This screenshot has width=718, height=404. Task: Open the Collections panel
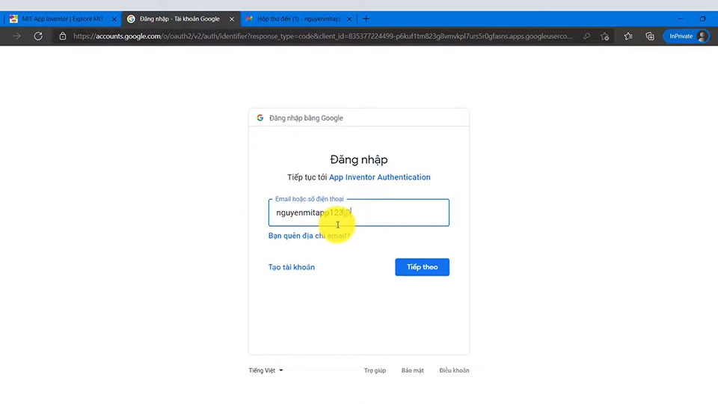click(650, 36)
